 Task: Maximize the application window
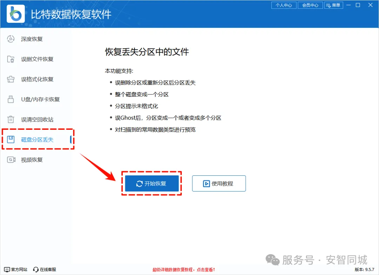pos(358,5)
